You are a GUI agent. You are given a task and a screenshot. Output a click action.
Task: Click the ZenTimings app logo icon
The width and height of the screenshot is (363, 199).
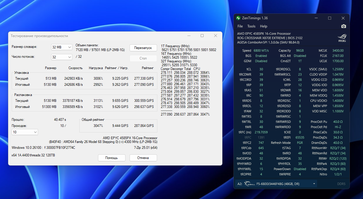238,18
